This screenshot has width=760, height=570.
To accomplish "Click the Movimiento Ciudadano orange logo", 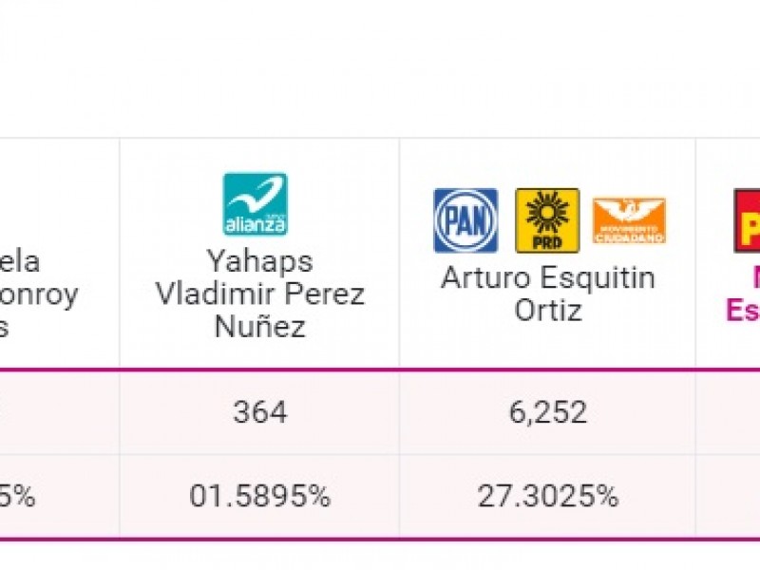I will (629, 220).
